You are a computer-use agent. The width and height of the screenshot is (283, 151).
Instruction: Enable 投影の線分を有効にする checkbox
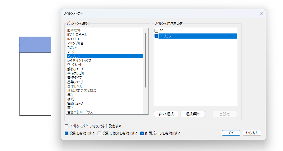coord(100,133)
